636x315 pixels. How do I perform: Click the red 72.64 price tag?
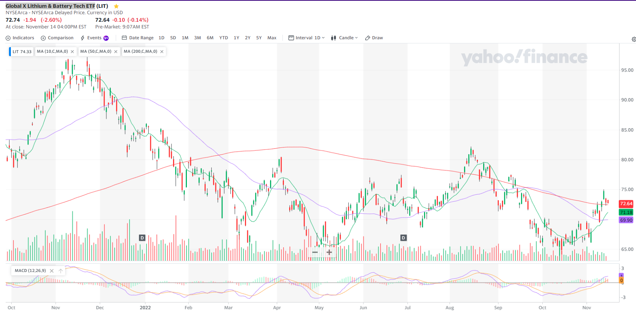coord(626,204)
